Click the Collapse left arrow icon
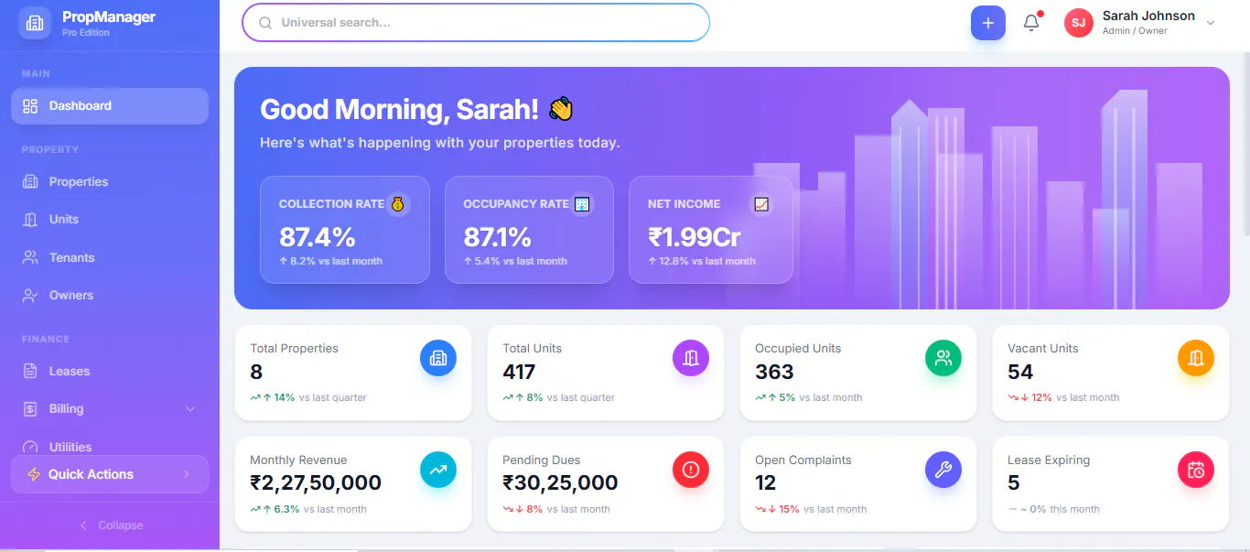The image size is (1250, 552). [84, 525]
